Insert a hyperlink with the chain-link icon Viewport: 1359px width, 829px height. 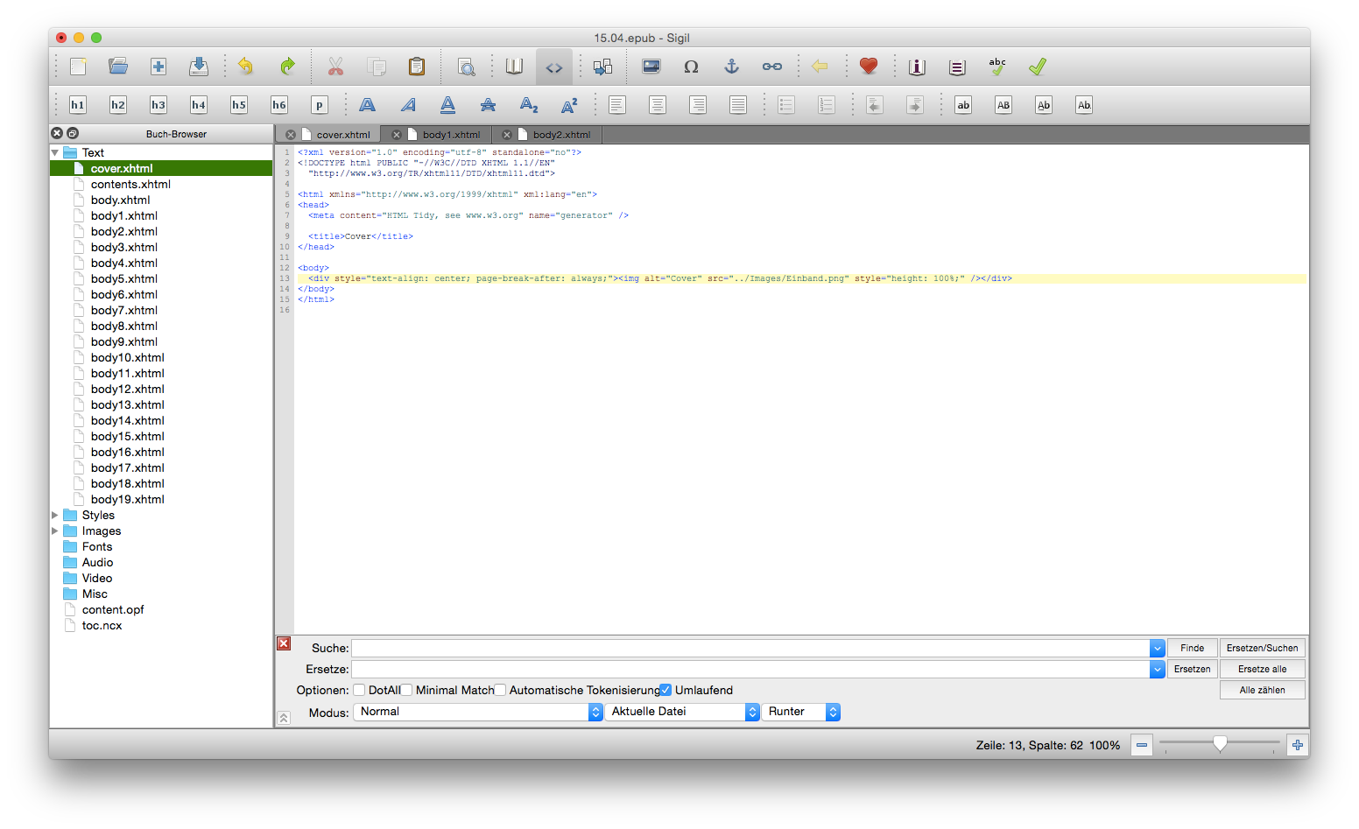click(771, 66)
